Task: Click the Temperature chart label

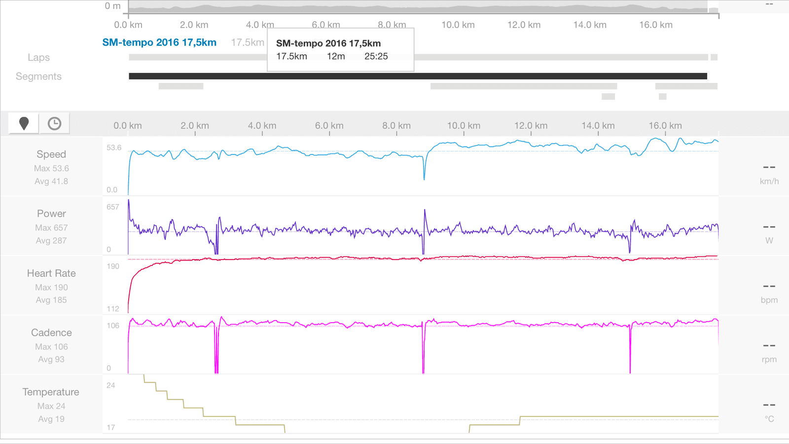Action: tap(51, 392)
